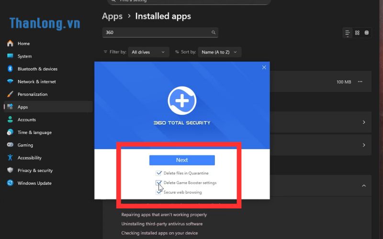Collapse the expanded section with up chevron

click(x=364, y=186)
